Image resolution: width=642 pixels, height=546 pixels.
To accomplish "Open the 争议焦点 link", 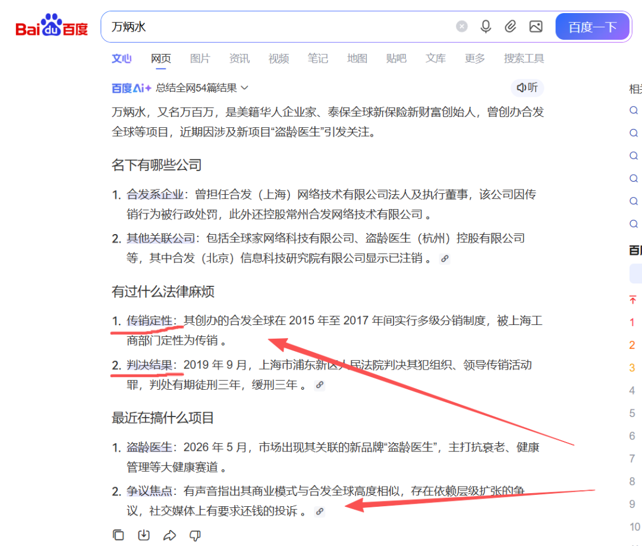I will [x=149, y=491].
